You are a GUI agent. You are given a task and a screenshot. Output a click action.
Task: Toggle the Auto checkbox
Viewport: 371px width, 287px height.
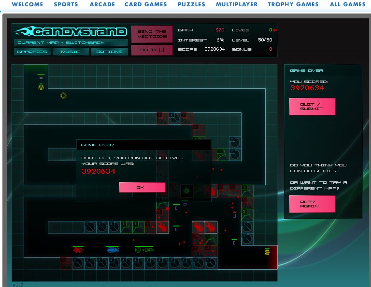click(x=162, y=50)
